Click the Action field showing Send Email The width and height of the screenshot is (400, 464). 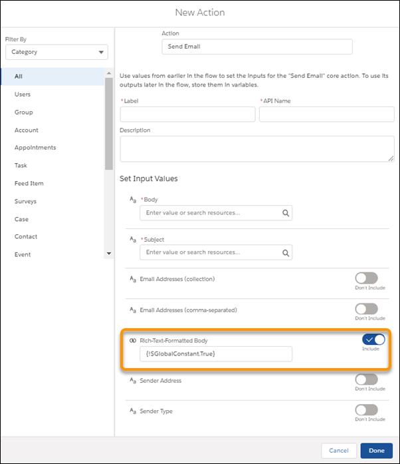click(256, 47)
